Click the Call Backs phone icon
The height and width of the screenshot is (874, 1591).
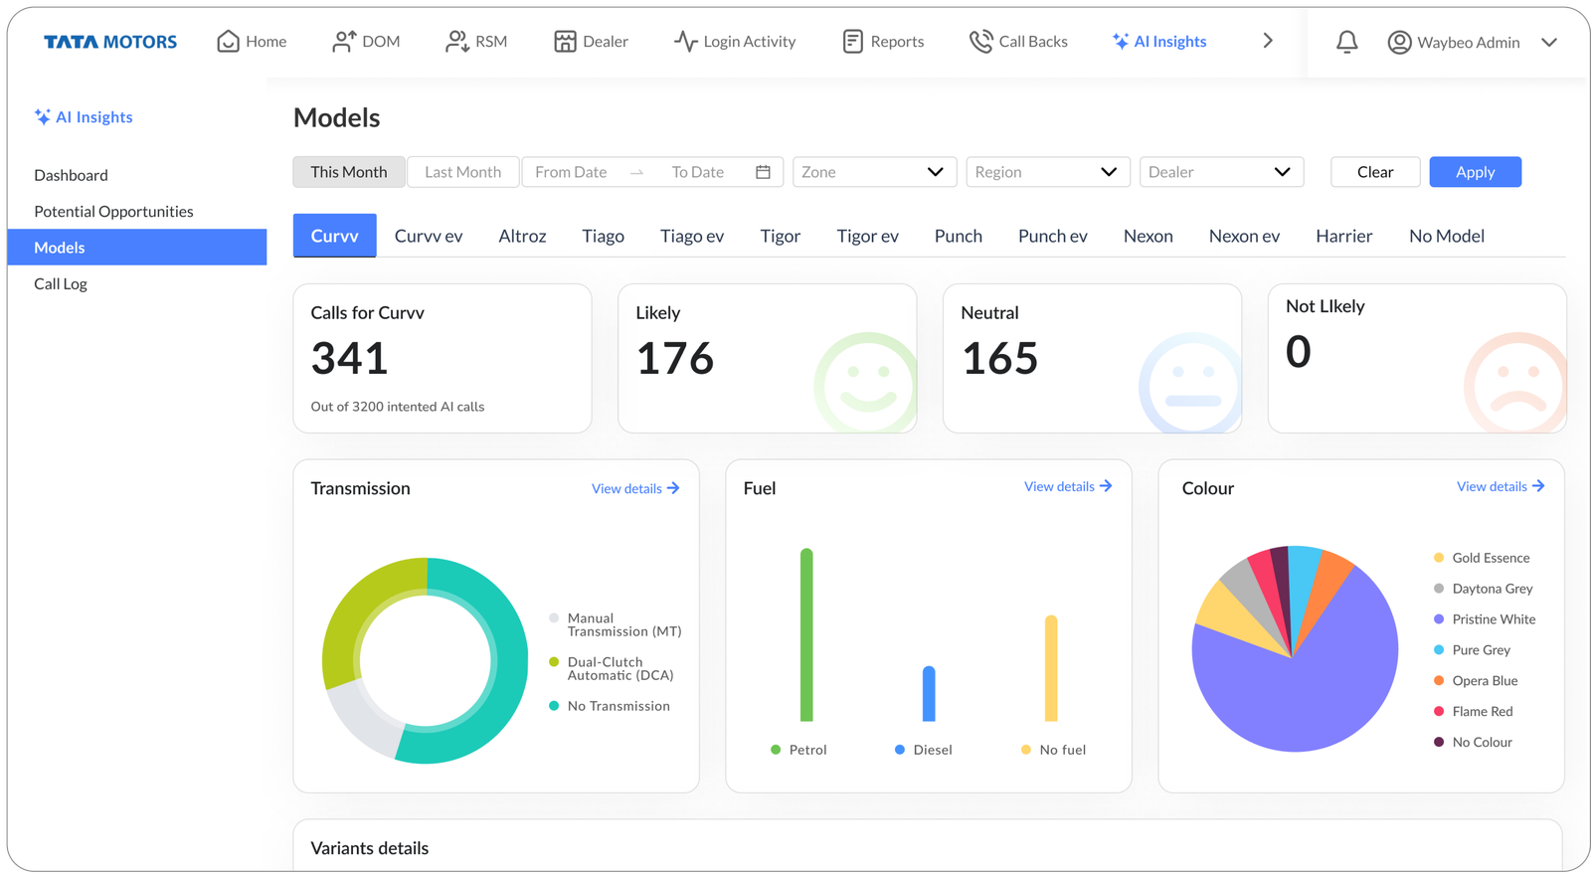coord(980,41)
